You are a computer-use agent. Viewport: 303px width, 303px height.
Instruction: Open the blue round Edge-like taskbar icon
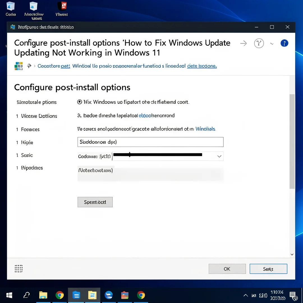[109, 295]
